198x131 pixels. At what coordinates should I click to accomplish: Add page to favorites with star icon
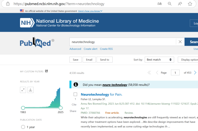tap(190, 4)
